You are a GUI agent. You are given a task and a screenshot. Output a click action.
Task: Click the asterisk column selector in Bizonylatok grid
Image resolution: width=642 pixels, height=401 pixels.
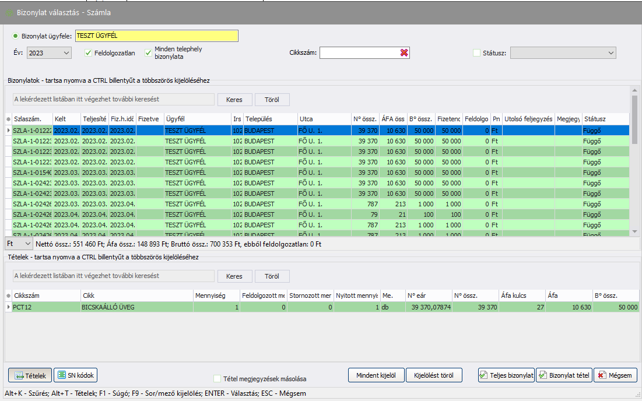coord(8,119)
